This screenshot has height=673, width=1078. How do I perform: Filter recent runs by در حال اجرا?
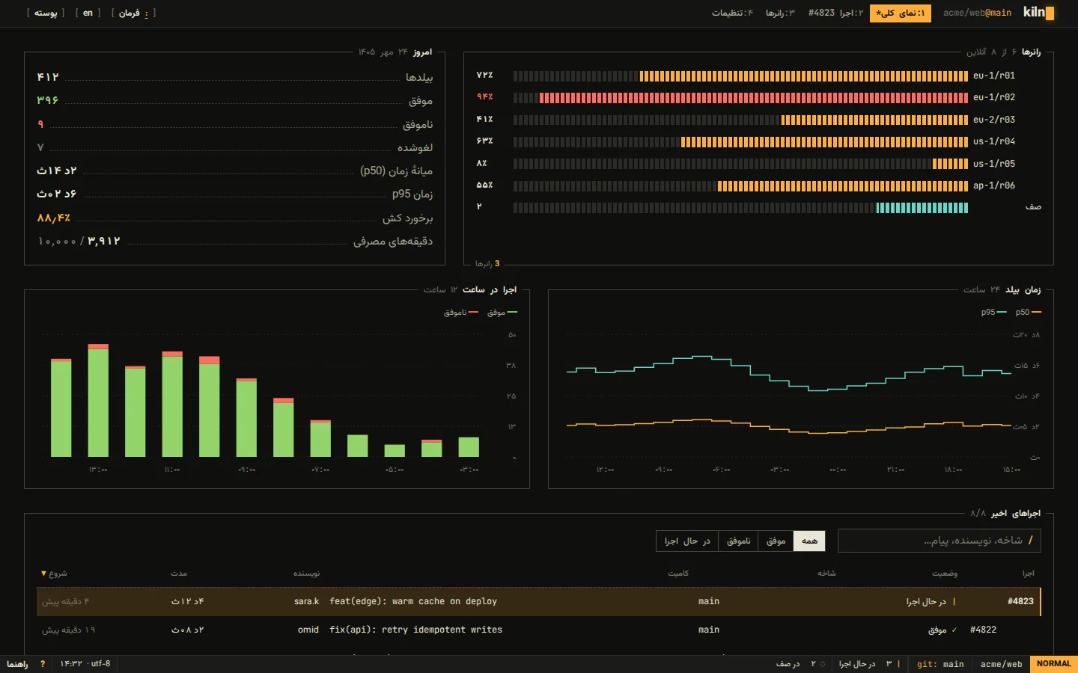click(687, 541)
